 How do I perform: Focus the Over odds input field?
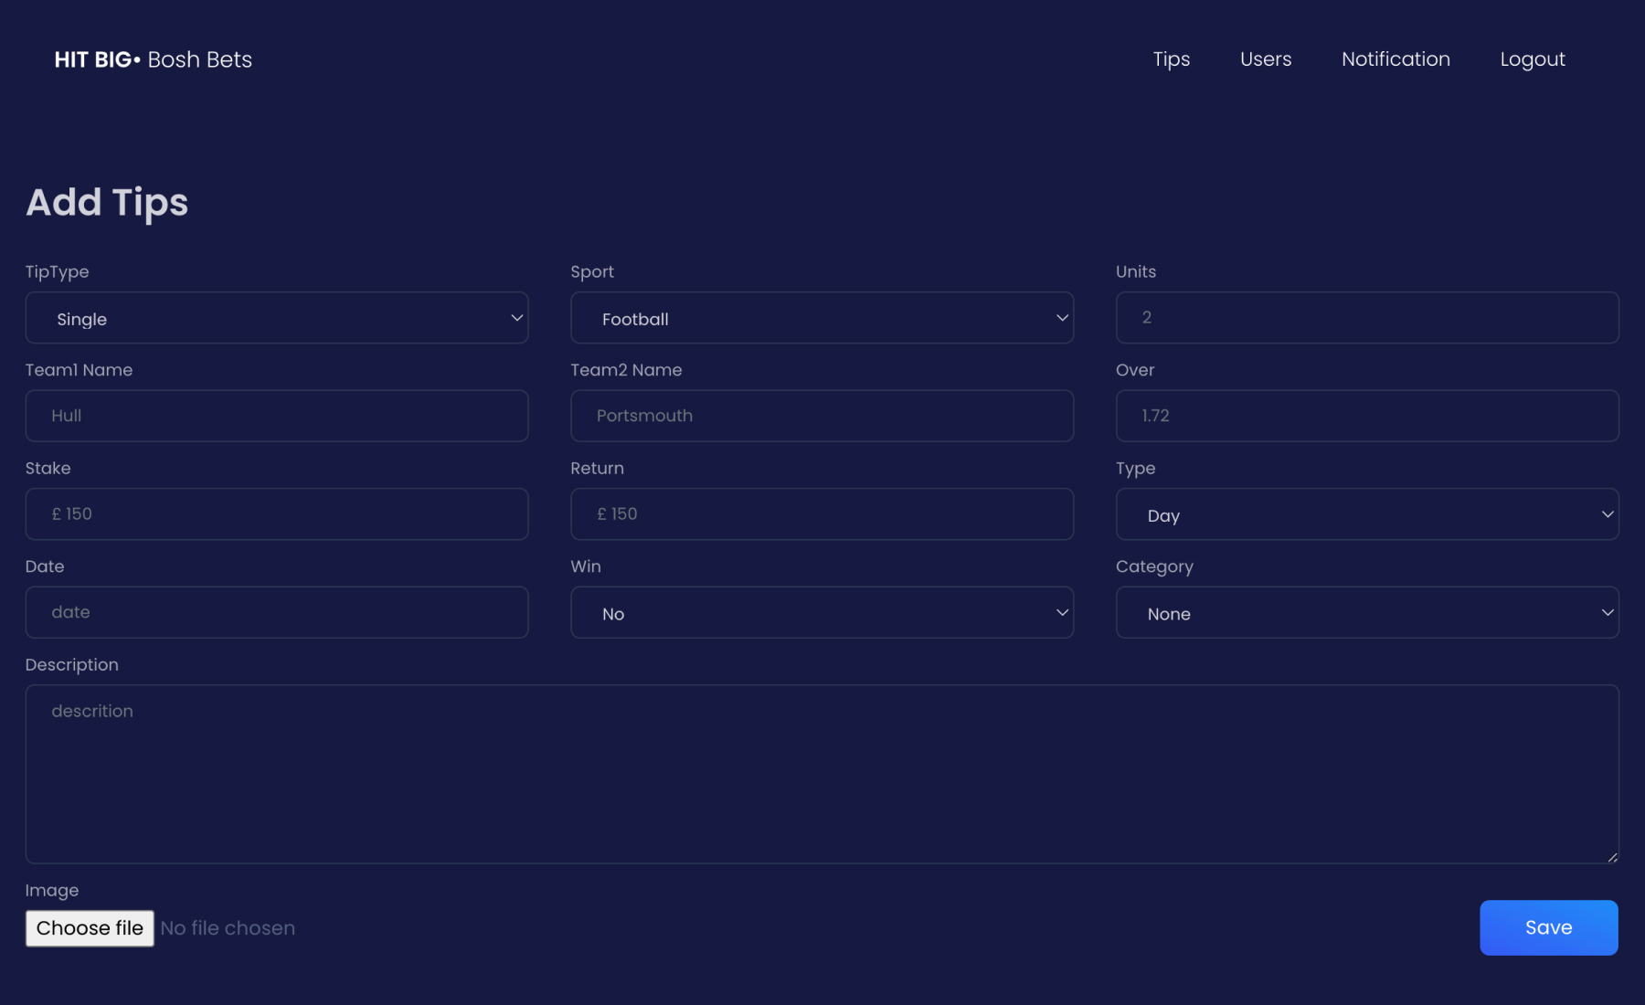tap(1366, 416)
